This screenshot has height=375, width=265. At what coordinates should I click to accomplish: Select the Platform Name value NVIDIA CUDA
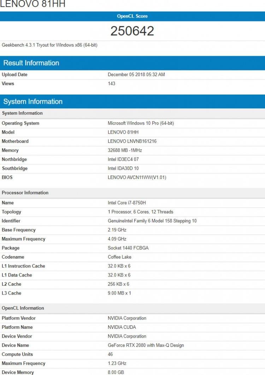click(x=122, y=327)
